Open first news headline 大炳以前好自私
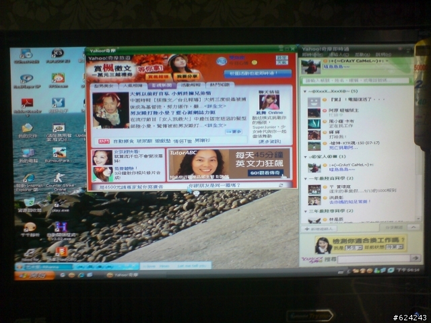This screenshot has width=431, height=323. 170,94
